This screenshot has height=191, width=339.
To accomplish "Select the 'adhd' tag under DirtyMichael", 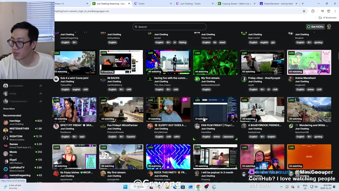I will (177, 137).
